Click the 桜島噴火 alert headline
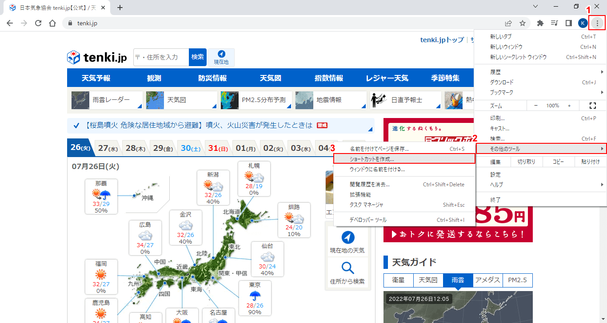The image size is (607, 323). 198,126
